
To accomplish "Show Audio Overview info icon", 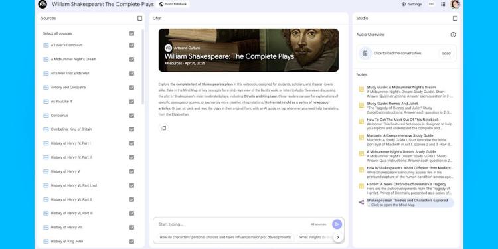I will (454, 35).
